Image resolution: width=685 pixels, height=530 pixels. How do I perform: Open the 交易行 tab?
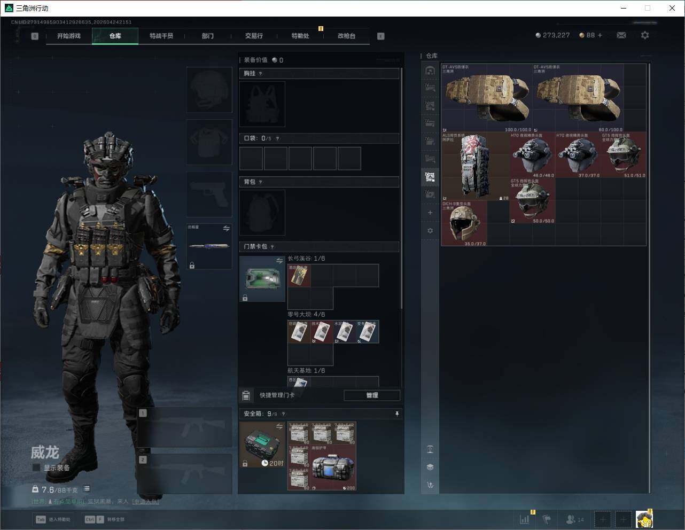[x=254, y=36]
